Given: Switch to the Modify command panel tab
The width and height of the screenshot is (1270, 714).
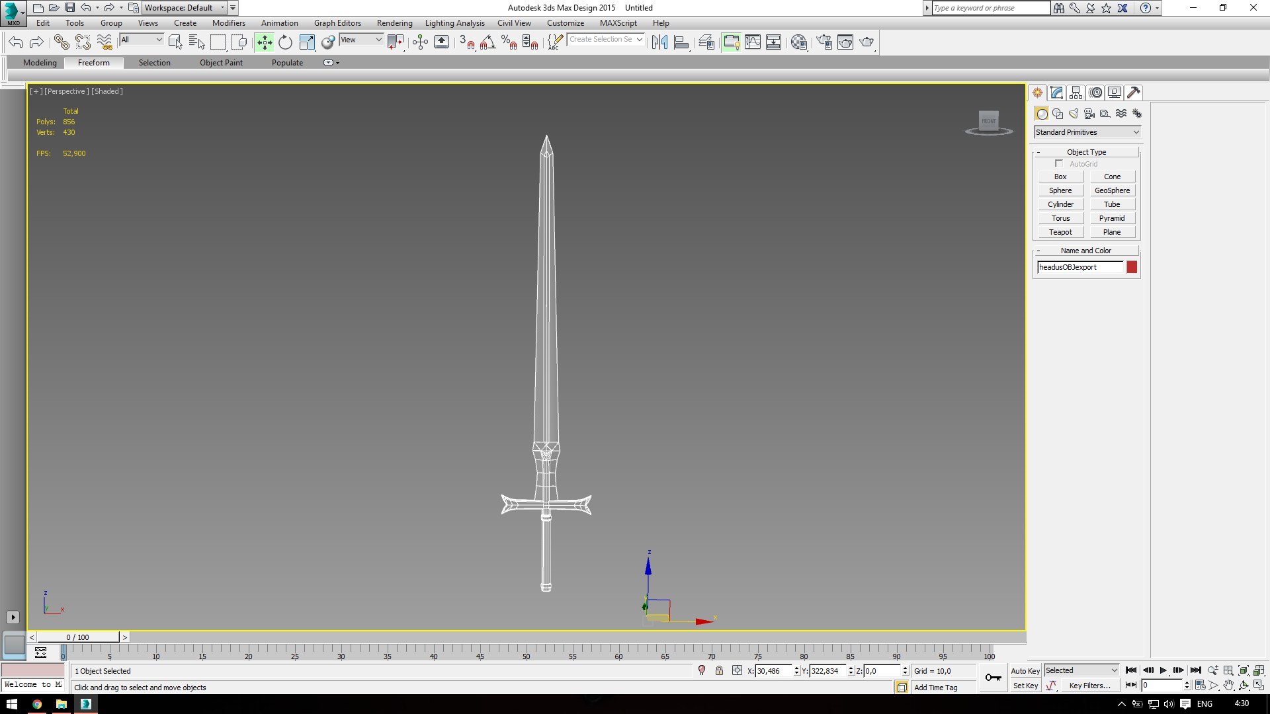Looking at the screenshot, I should [1056, 93].
